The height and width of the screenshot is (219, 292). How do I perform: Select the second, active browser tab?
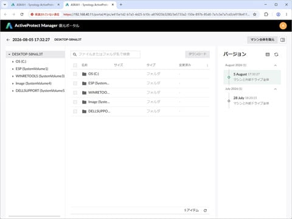(x=89, y=5)
